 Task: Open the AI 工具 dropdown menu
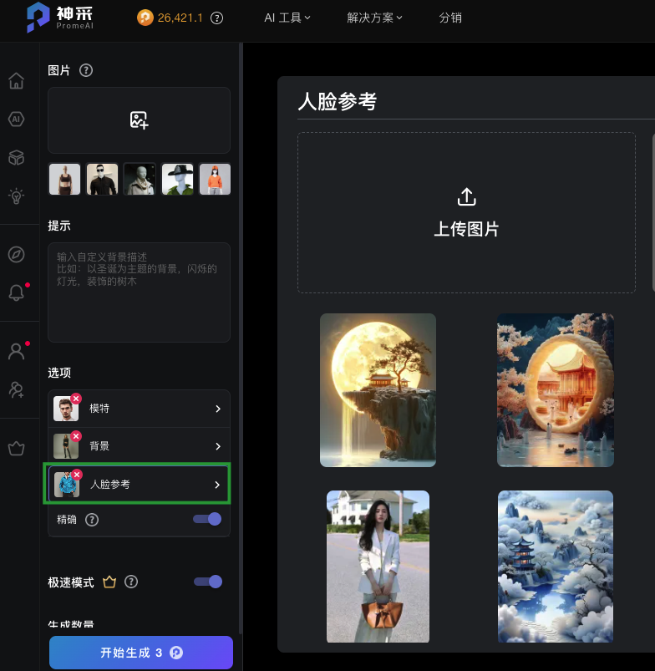coord(287,18)
